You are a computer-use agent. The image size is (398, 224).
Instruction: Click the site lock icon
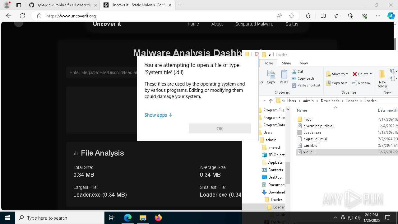click(x=39, y=16)
